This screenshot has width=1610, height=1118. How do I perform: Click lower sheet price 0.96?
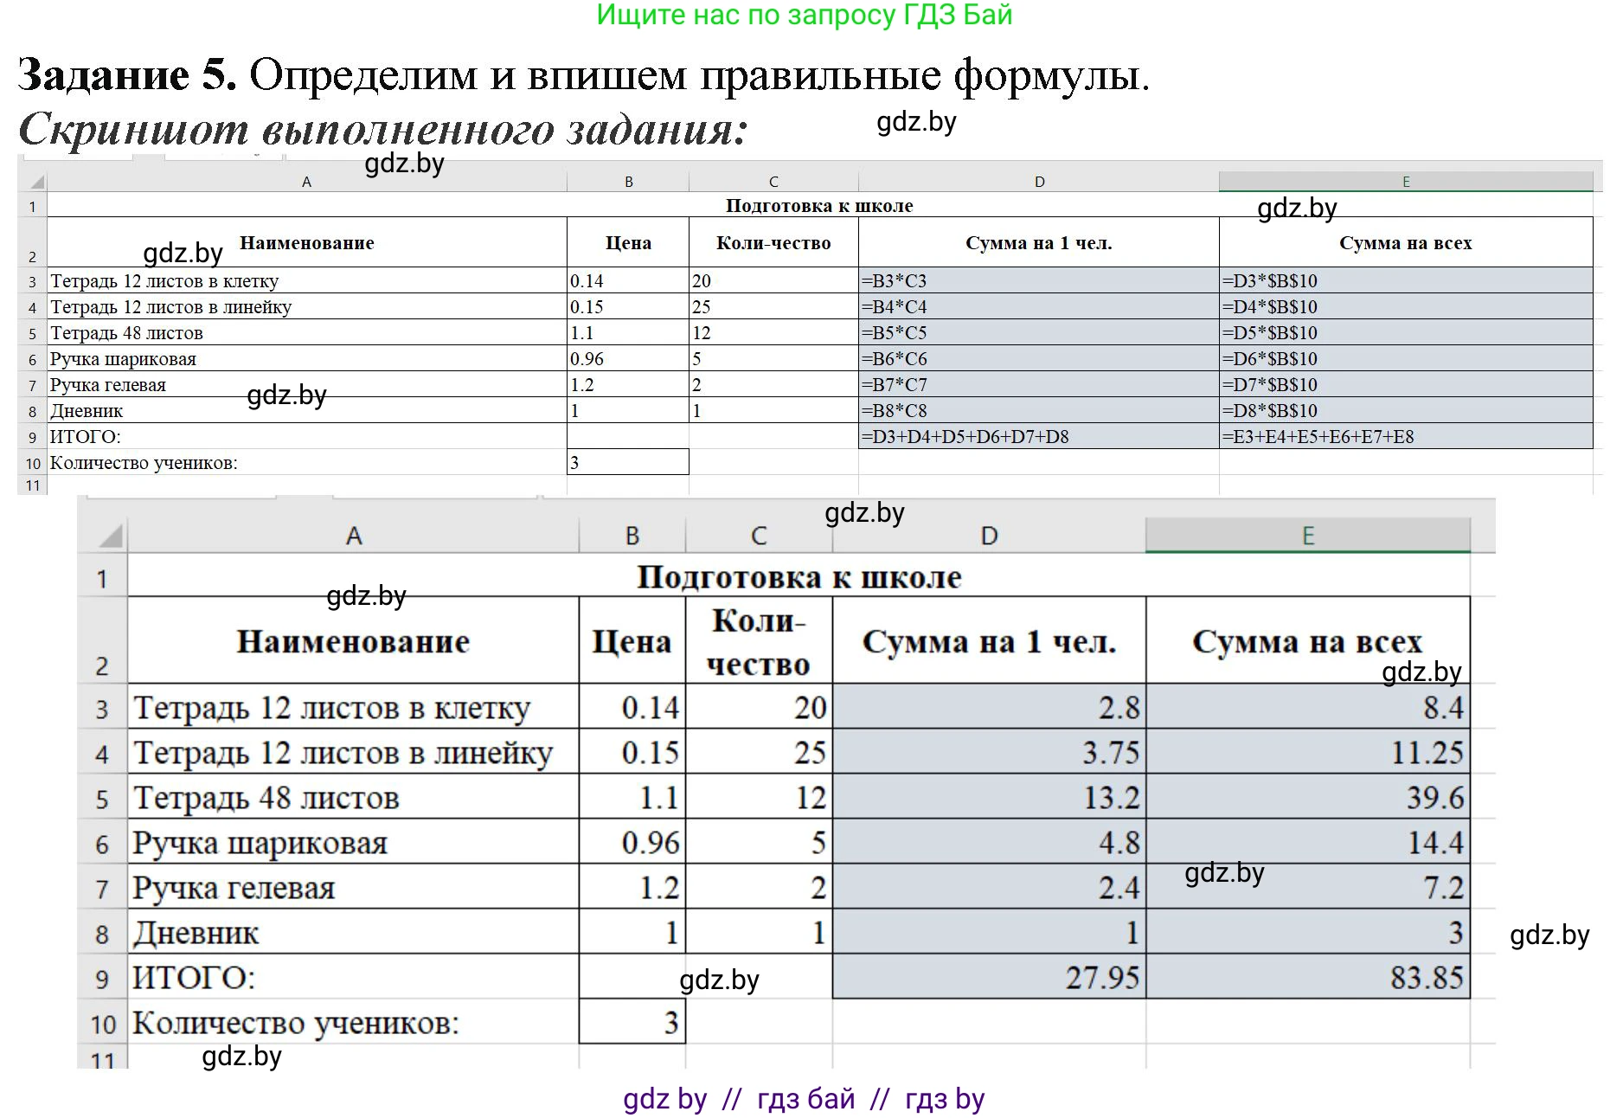point(632,842)
